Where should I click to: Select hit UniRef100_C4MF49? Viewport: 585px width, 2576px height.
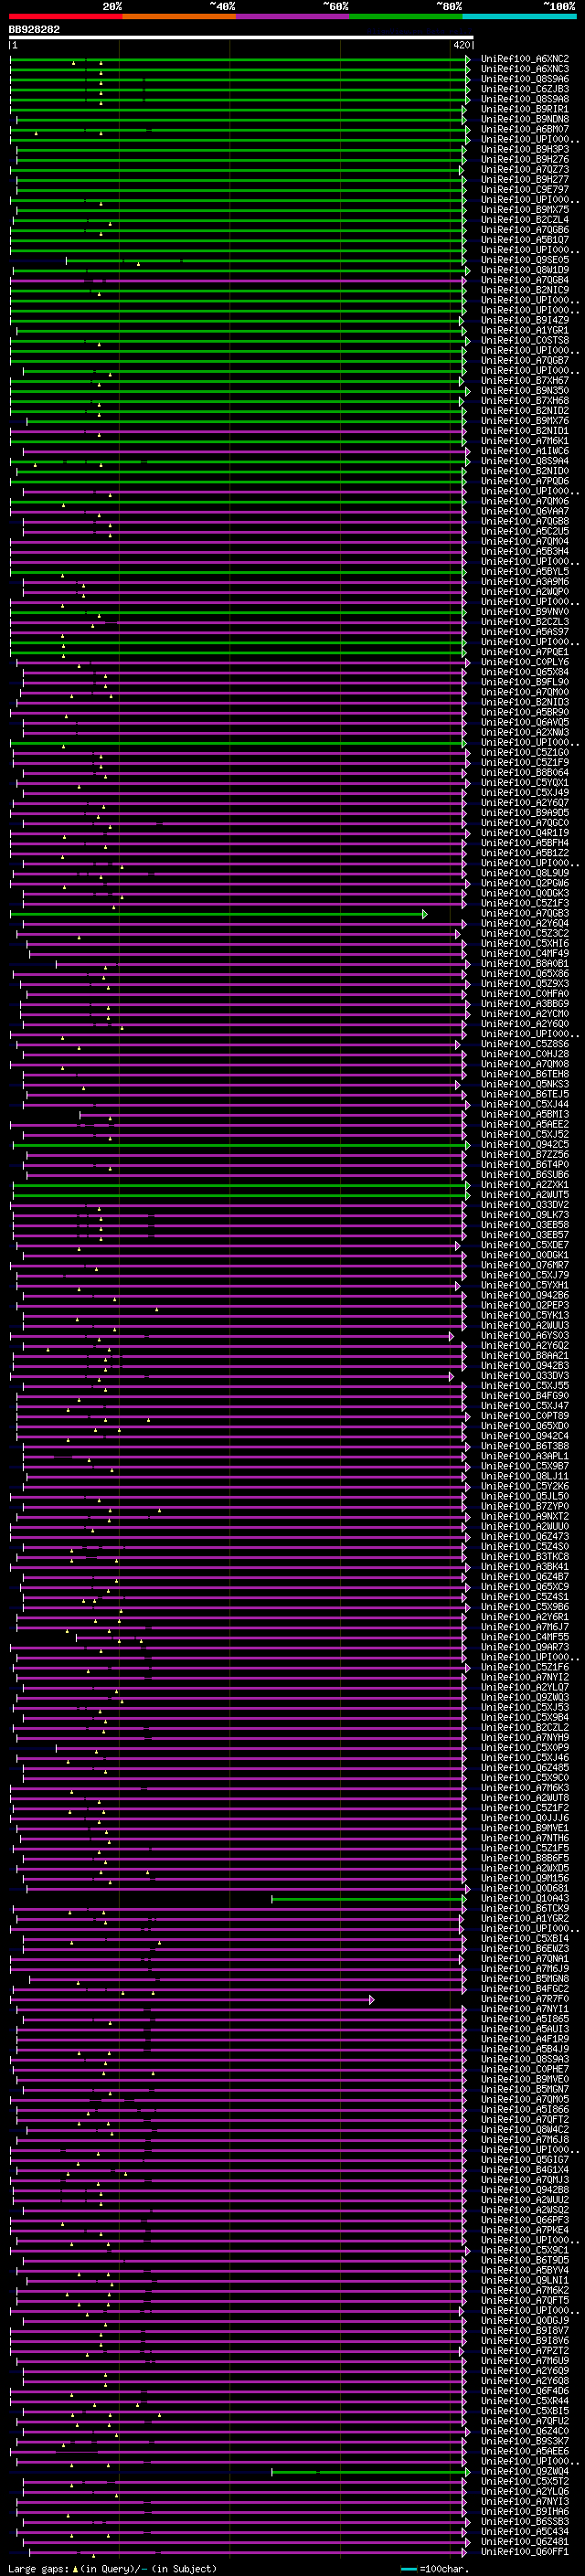coord(525,954)
